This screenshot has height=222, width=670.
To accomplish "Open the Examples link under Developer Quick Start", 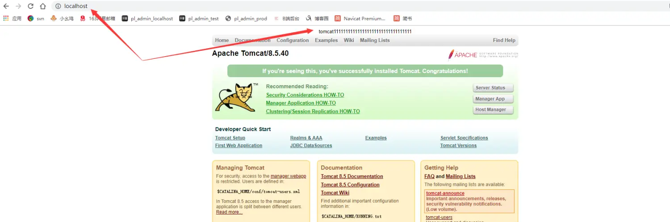I will (x=376, y=138).
